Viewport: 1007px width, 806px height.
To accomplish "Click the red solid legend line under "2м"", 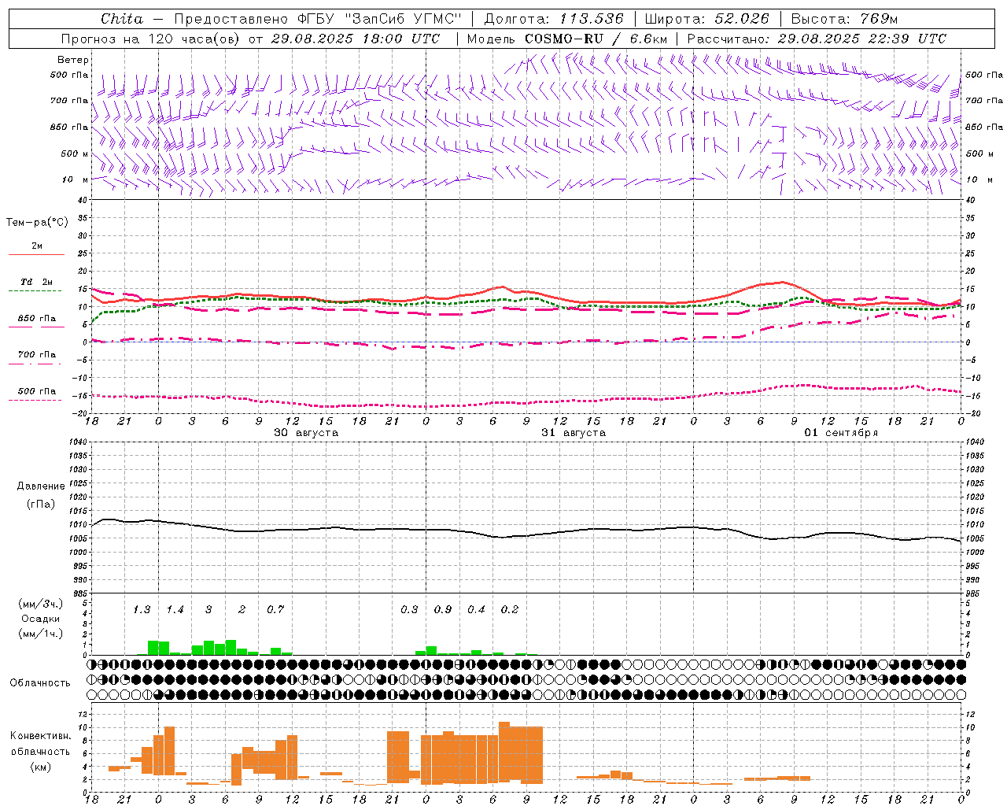I will tap(36, 254).
